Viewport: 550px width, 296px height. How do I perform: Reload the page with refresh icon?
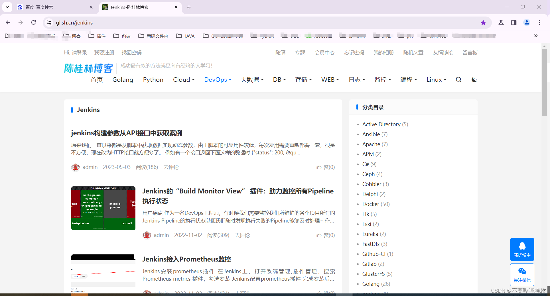[33, 23]
